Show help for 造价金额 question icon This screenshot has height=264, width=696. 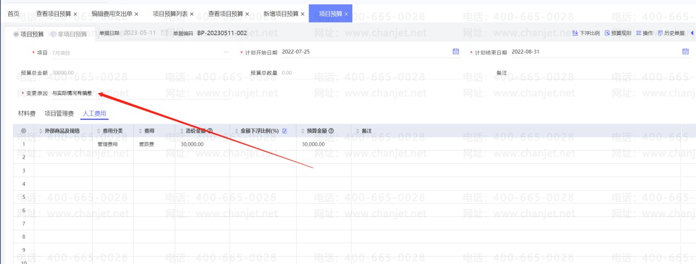coord(210,131)
